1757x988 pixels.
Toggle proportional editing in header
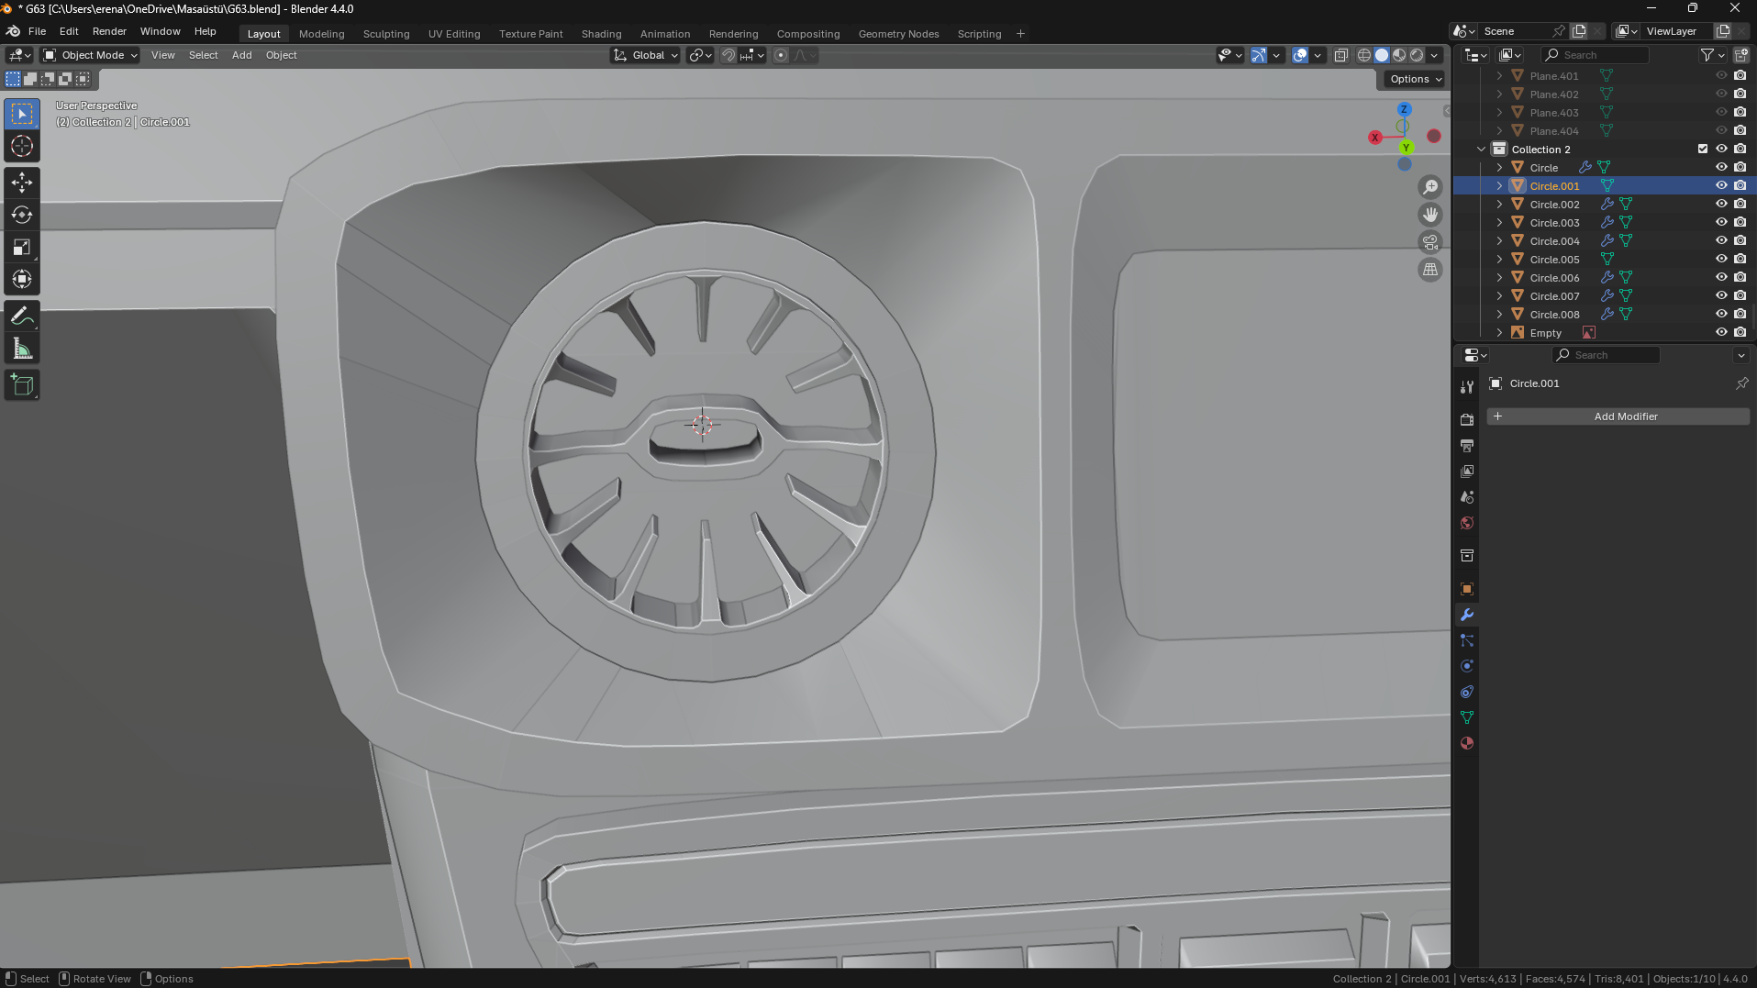click(x=781, y=55)
